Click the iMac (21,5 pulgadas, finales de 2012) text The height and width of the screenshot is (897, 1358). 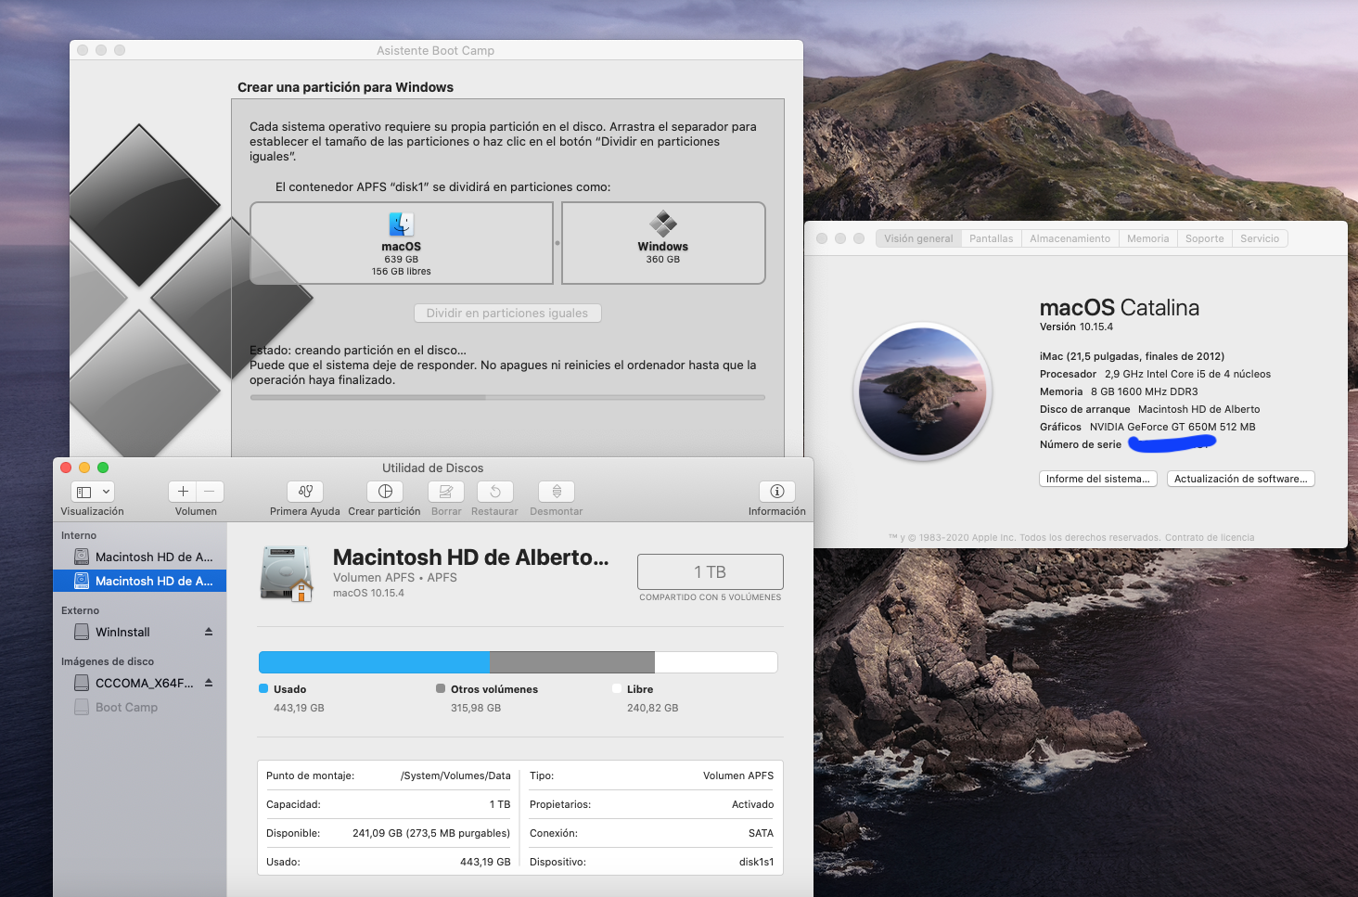(x=1133, y=356)
